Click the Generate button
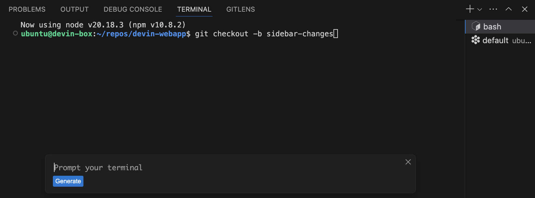This screenshot has height=198, width=535. (68, 181)
